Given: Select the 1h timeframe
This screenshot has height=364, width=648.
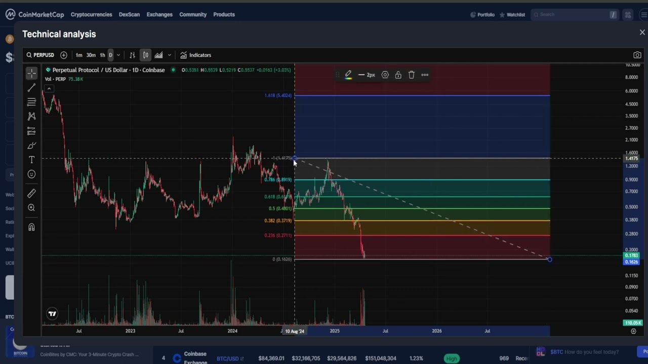Looking at the screenshot, I should coord(102,55).
